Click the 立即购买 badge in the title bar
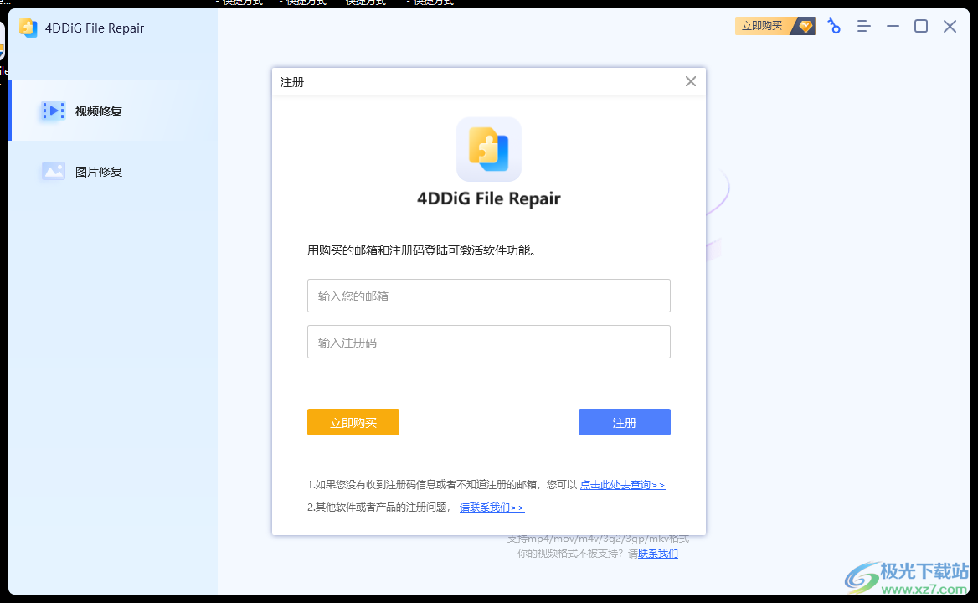978x603 pixels. pos(775,26)
